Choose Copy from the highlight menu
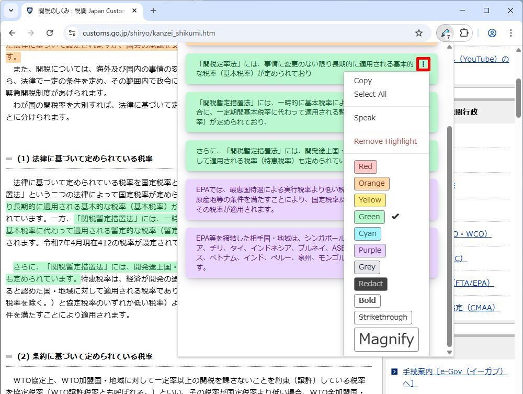 pos(363,81)
